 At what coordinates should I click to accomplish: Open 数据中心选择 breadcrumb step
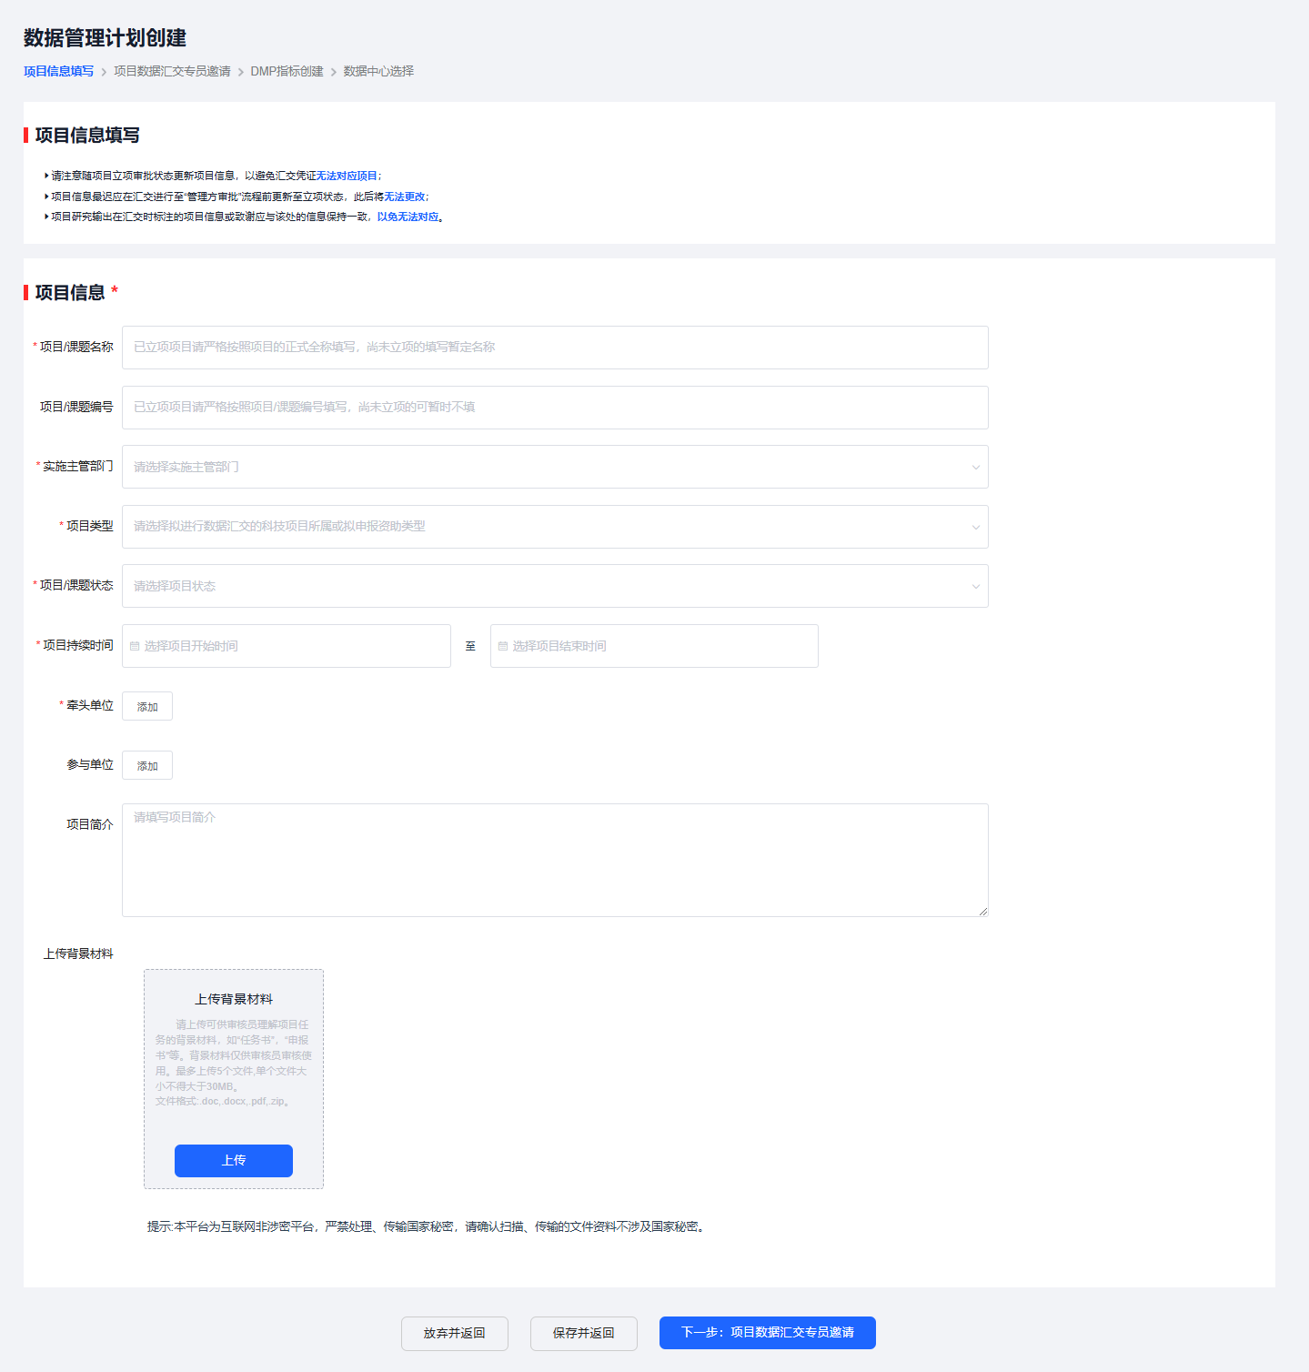pos(378,71)
